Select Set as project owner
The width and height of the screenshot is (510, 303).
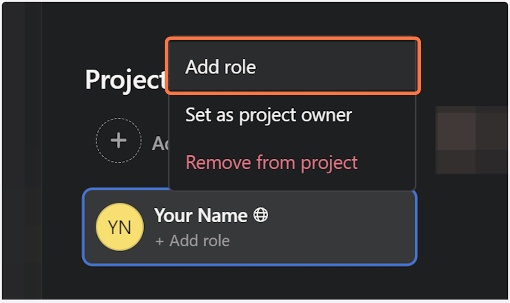[x=268, y=115]
